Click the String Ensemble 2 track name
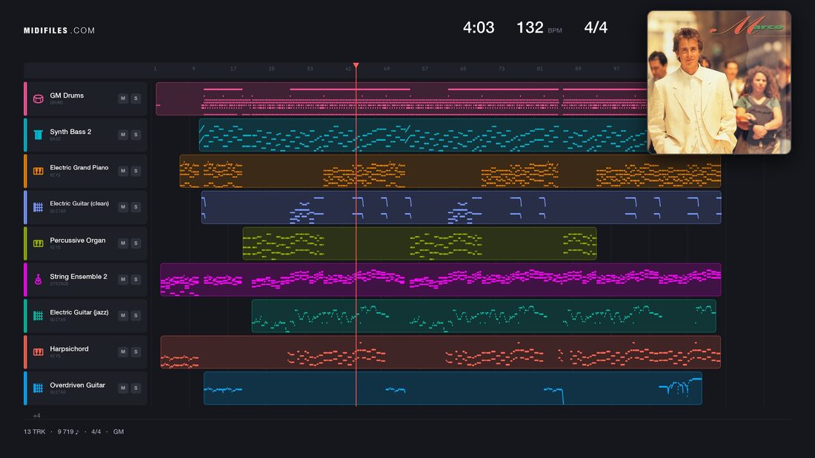This screenshot has height=458, width=815. tap(79, 277)
